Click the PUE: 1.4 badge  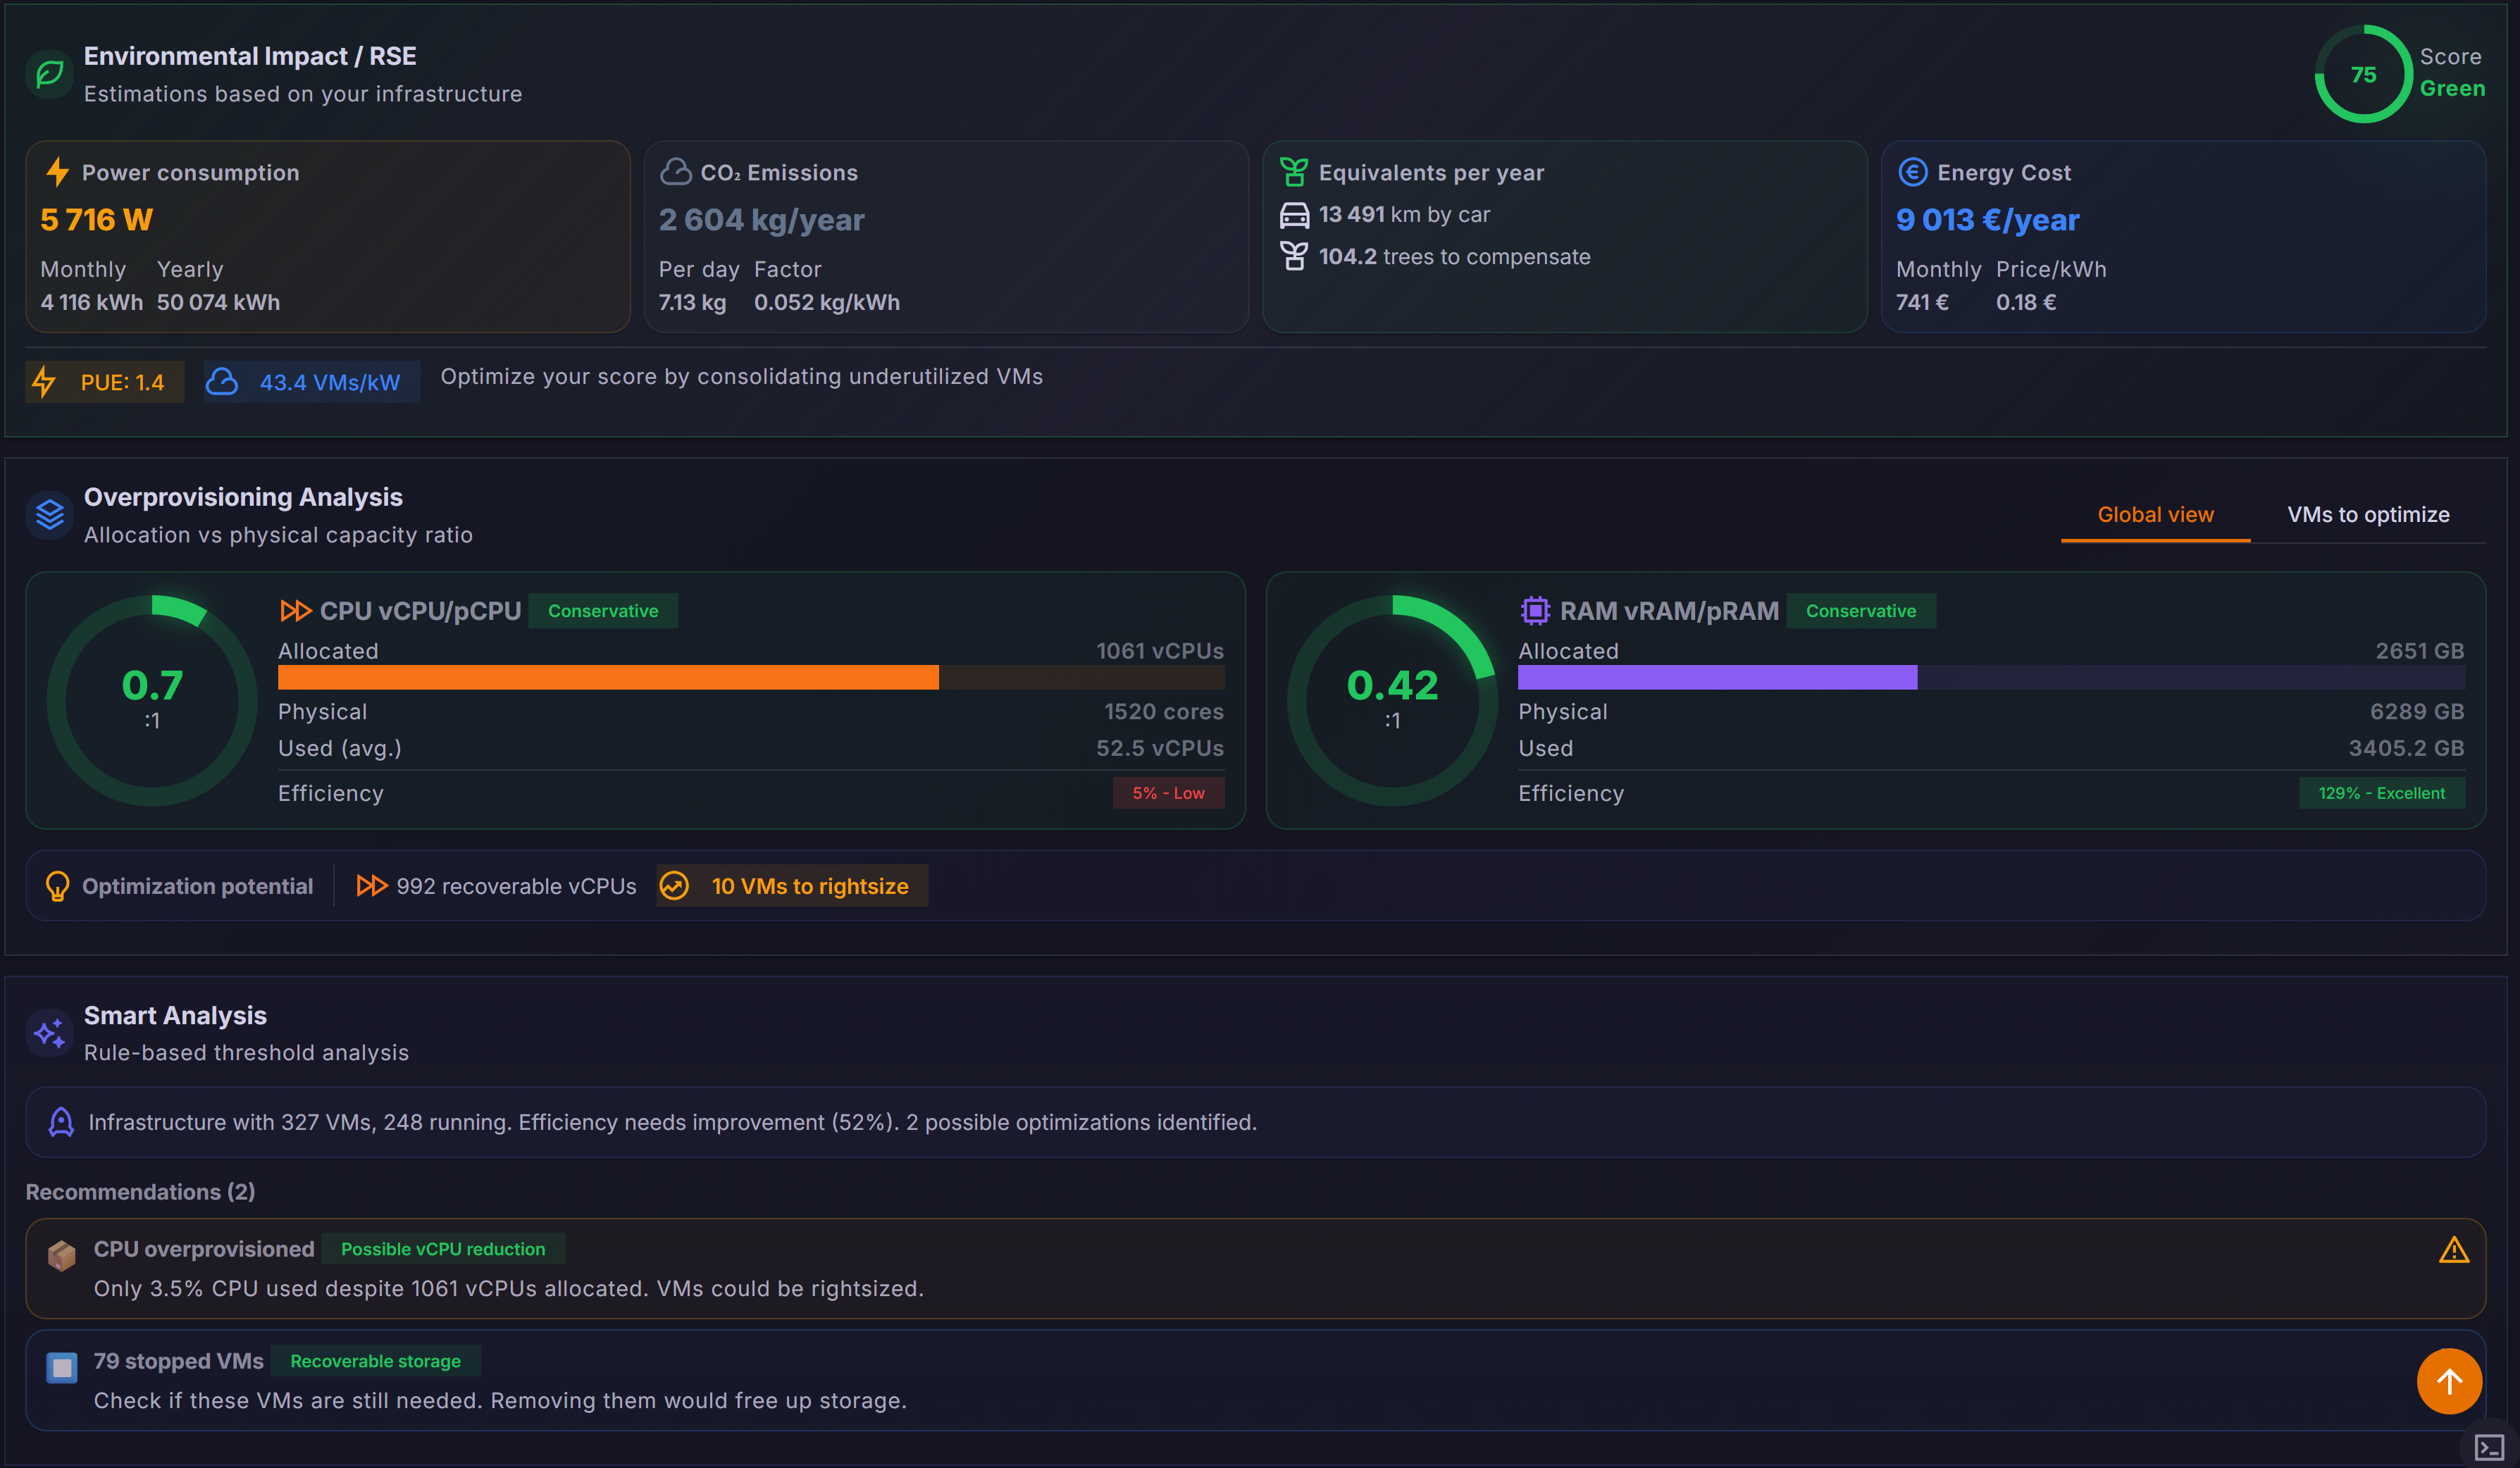pos(105,382)
